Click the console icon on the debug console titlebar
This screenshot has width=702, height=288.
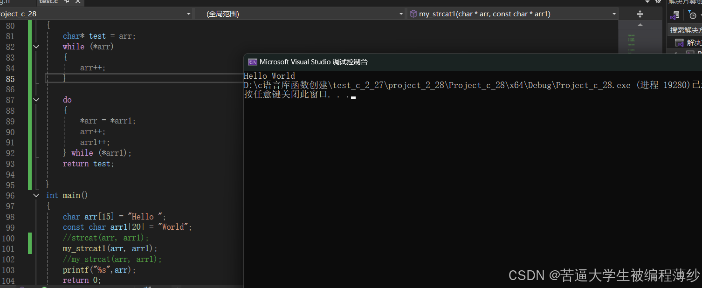(x=252, y=62)
